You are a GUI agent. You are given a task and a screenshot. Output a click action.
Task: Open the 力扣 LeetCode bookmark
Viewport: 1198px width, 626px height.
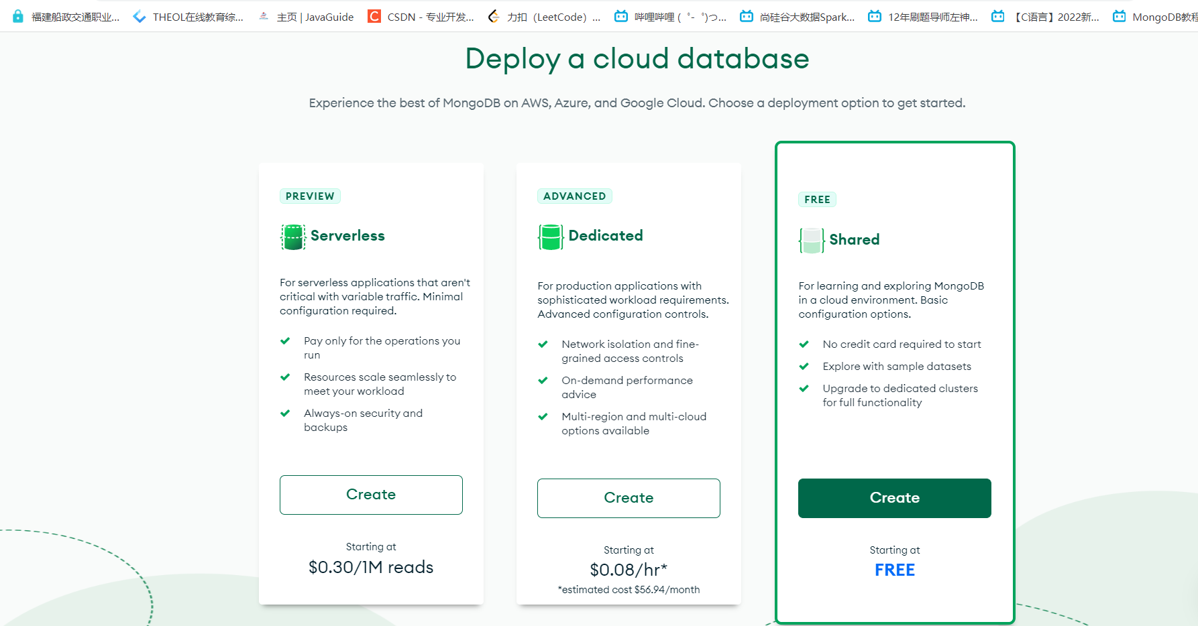tap(545, 17)
